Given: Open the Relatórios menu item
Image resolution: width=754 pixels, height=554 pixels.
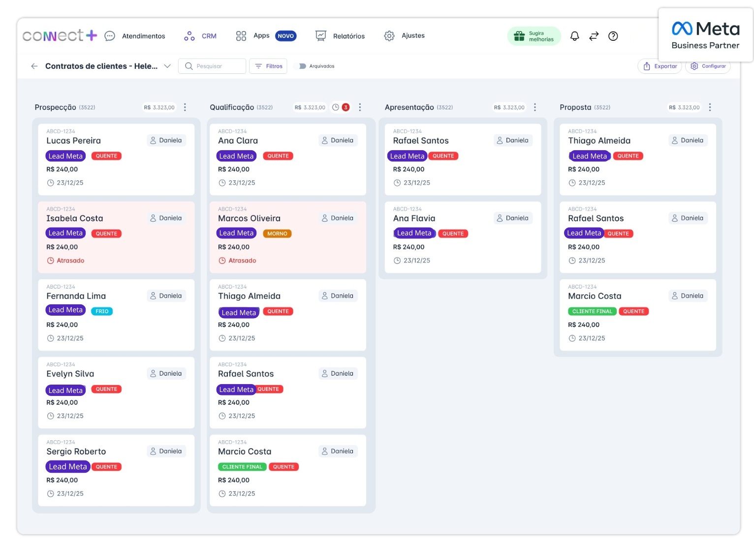Looking at the screenshot, I should point(340,36).
